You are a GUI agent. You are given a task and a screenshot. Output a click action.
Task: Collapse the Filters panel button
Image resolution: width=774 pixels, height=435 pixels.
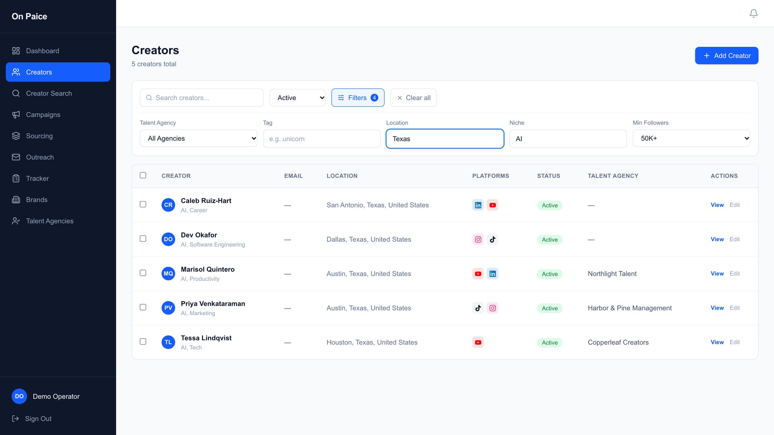click(x=358, y=98)
